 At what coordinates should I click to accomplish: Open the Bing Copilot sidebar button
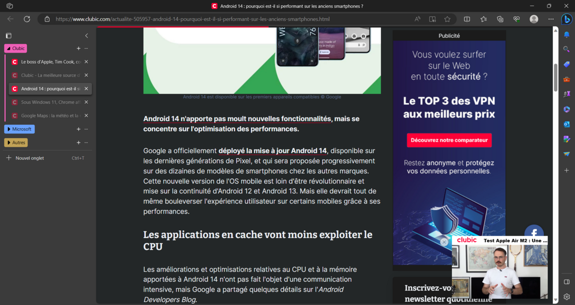pyautogui.click(x=566, y=19)
